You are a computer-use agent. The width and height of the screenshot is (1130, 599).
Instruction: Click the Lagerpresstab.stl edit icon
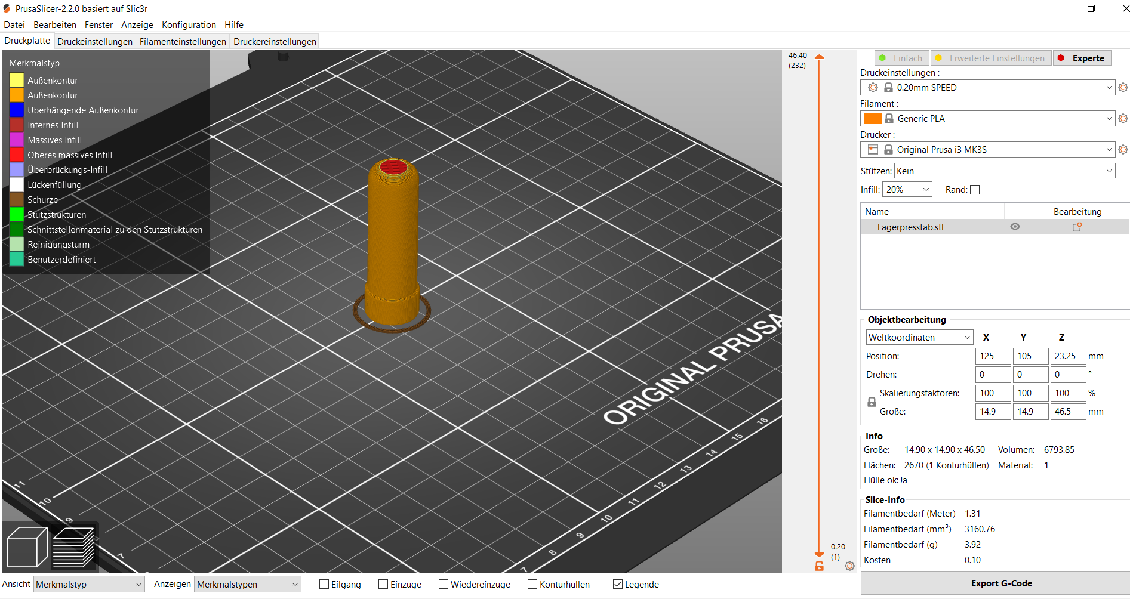click(x=1077, y=227)
